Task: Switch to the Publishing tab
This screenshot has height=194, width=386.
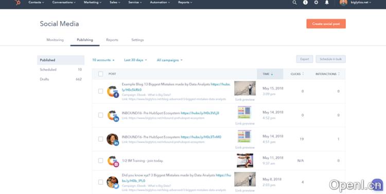Action: (x=85, y=40)
